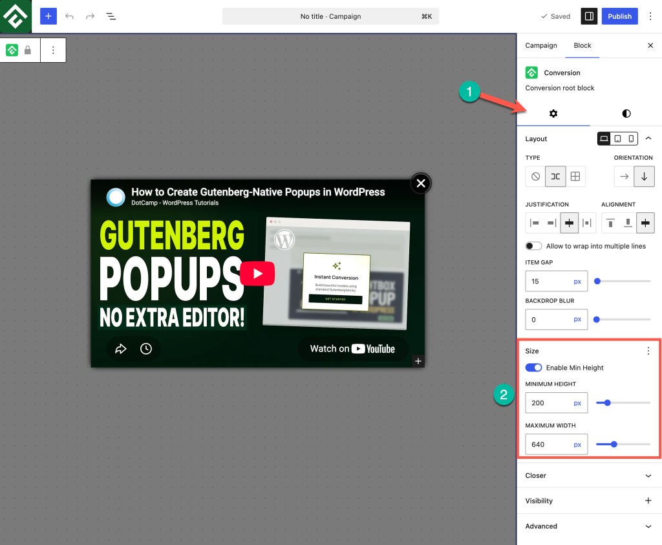The width and height of the screenshot is (662, 545).
Task: Set layout type to flex
Action: point(555,176)
